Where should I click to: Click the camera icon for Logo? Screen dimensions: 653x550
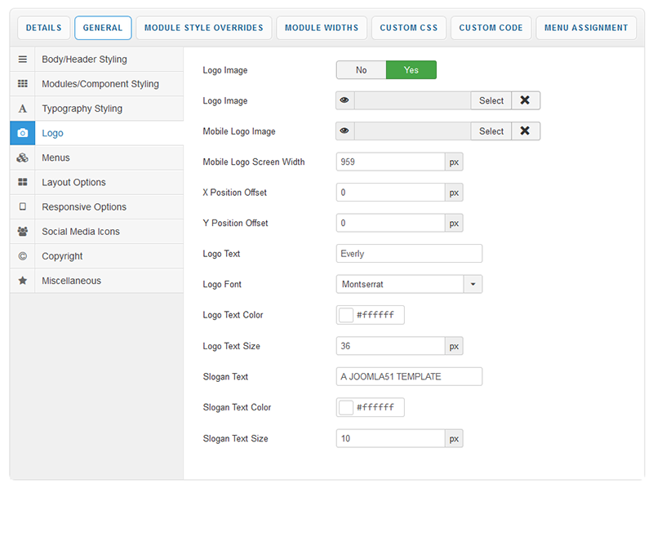[22, 133]
